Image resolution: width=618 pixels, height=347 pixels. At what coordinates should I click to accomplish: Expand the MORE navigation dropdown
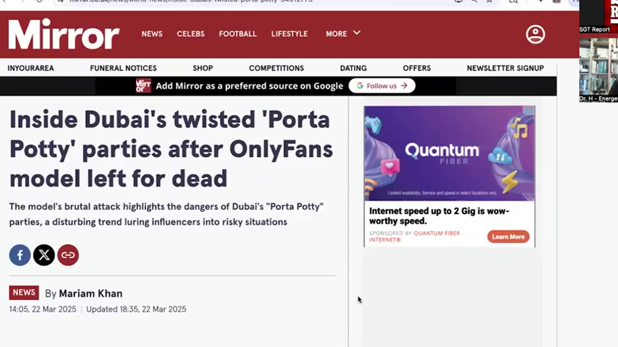pyautogui.click(x=343, y=34)
